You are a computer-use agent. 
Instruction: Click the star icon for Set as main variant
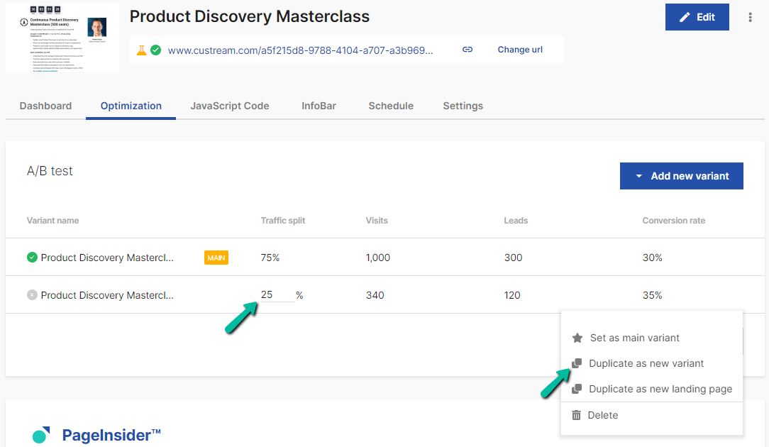(x=577, y=338)
